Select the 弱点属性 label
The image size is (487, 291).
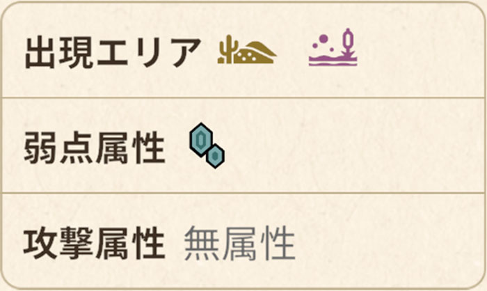tap(95, 148)
